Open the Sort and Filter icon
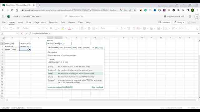 click(x=173, y=28)
